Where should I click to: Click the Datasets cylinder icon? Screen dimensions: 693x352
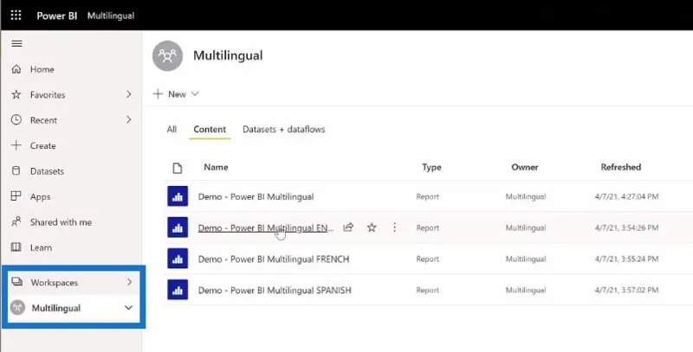coord(16,170)
